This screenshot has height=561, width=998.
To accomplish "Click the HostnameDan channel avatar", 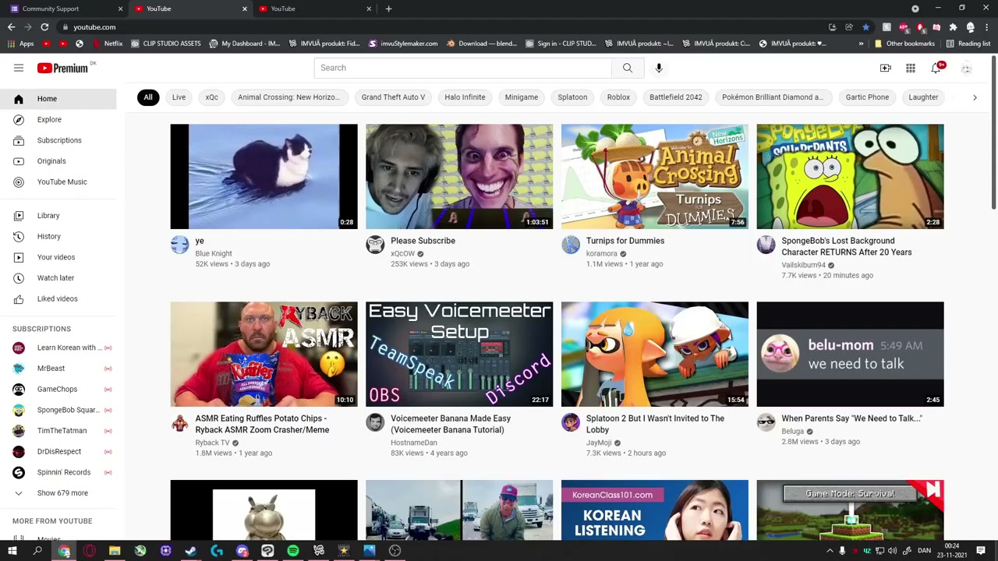I will click(375, 422).
